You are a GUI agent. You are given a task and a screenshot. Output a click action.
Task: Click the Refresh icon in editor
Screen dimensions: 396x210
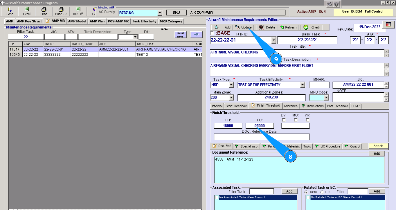282,27
